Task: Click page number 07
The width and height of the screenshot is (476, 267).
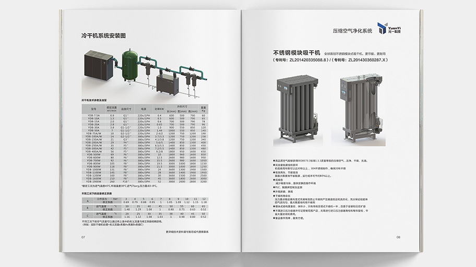Action: [x=83, y=237]
